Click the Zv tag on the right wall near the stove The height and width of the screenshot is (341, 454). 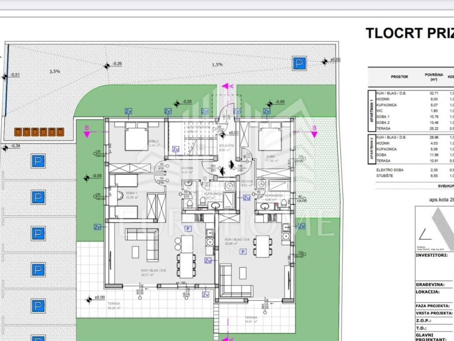click(x=301, y=226)
